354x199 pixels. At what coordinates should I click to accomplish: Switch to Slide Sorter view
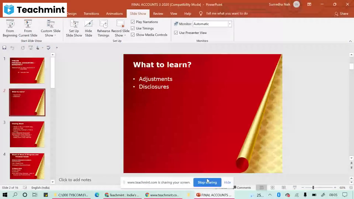272,188
